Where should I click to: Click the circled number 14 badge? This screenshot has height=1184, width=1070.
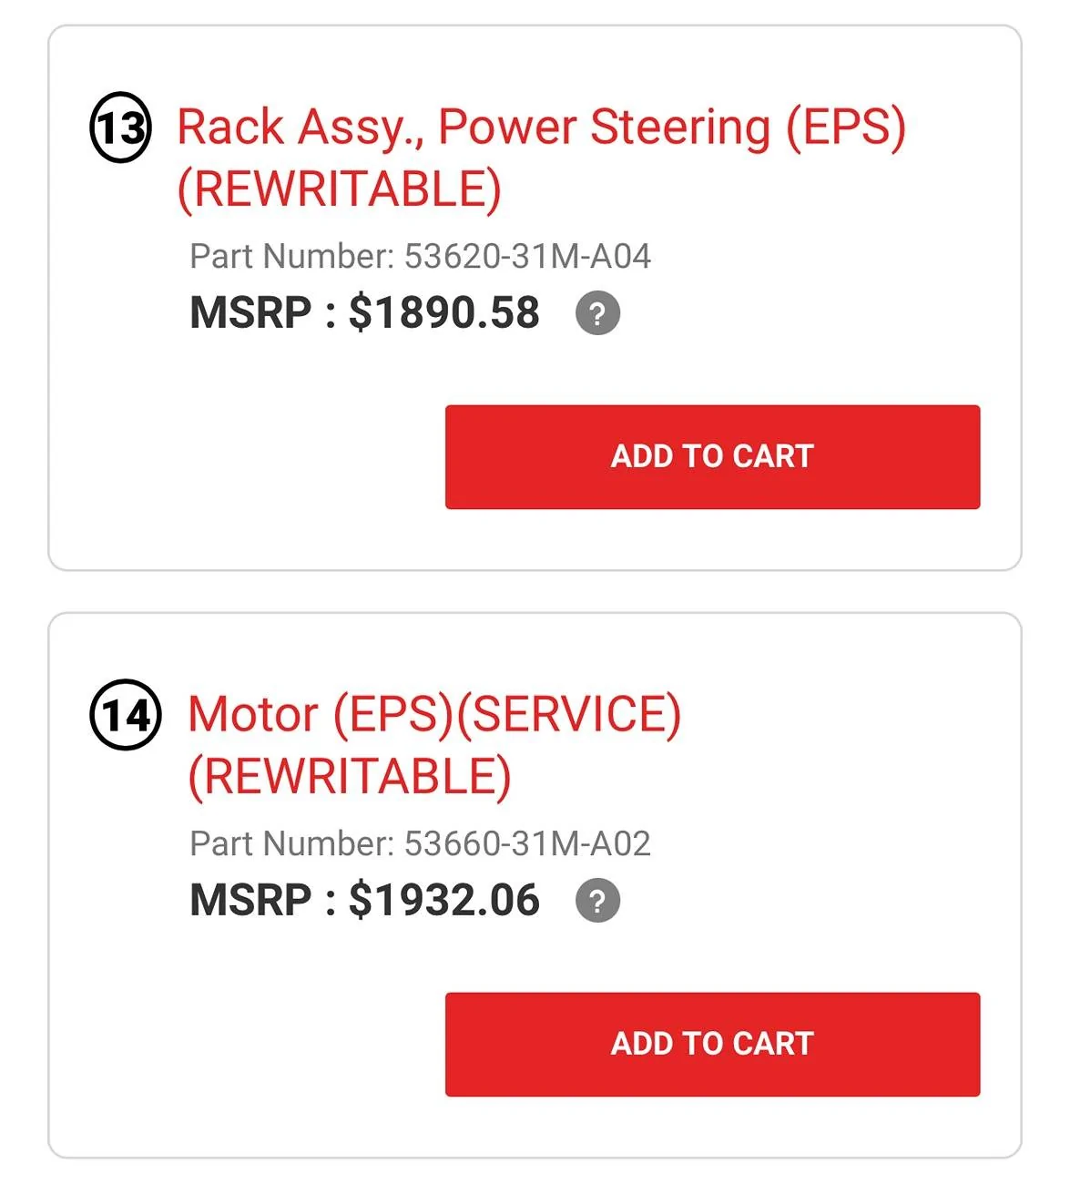pos(126,715)
